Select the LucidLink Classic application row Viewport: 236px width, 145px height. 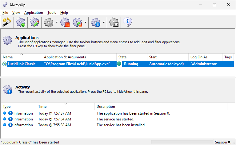118,64
